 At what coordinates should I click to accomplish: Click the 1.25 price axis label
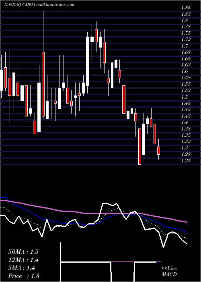tap(186, 161)
